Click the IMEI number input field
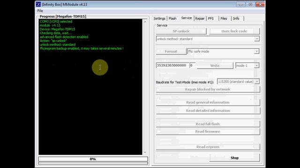The width and height of the screenshot is (300, 168). [x=172, y=65]
